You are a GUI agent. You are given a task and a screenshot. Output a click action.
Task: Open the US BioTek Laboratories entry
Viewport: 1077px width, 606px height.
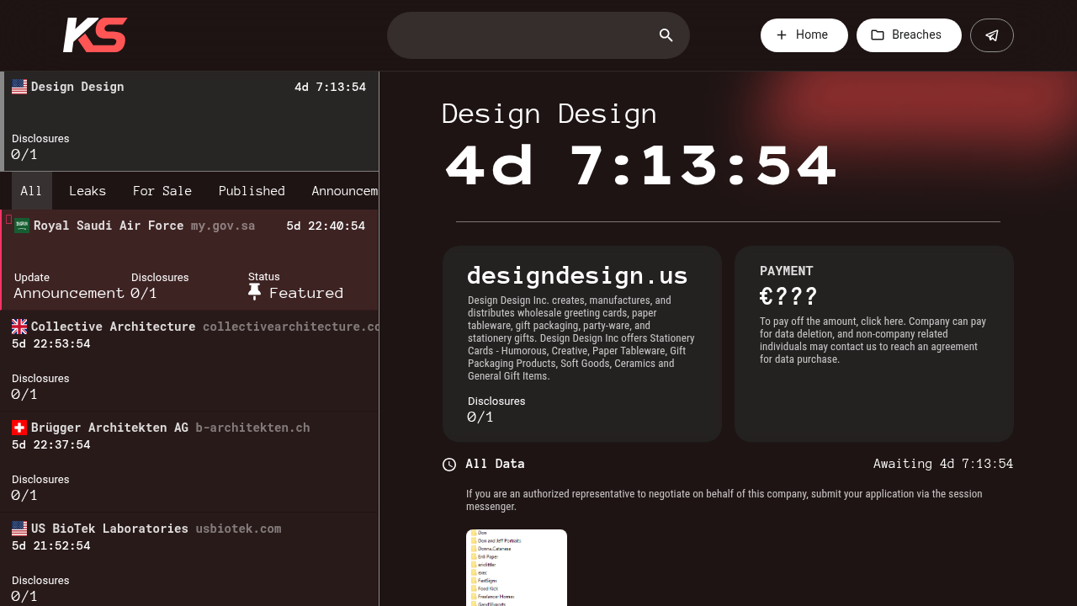click(x=190, y=560)
